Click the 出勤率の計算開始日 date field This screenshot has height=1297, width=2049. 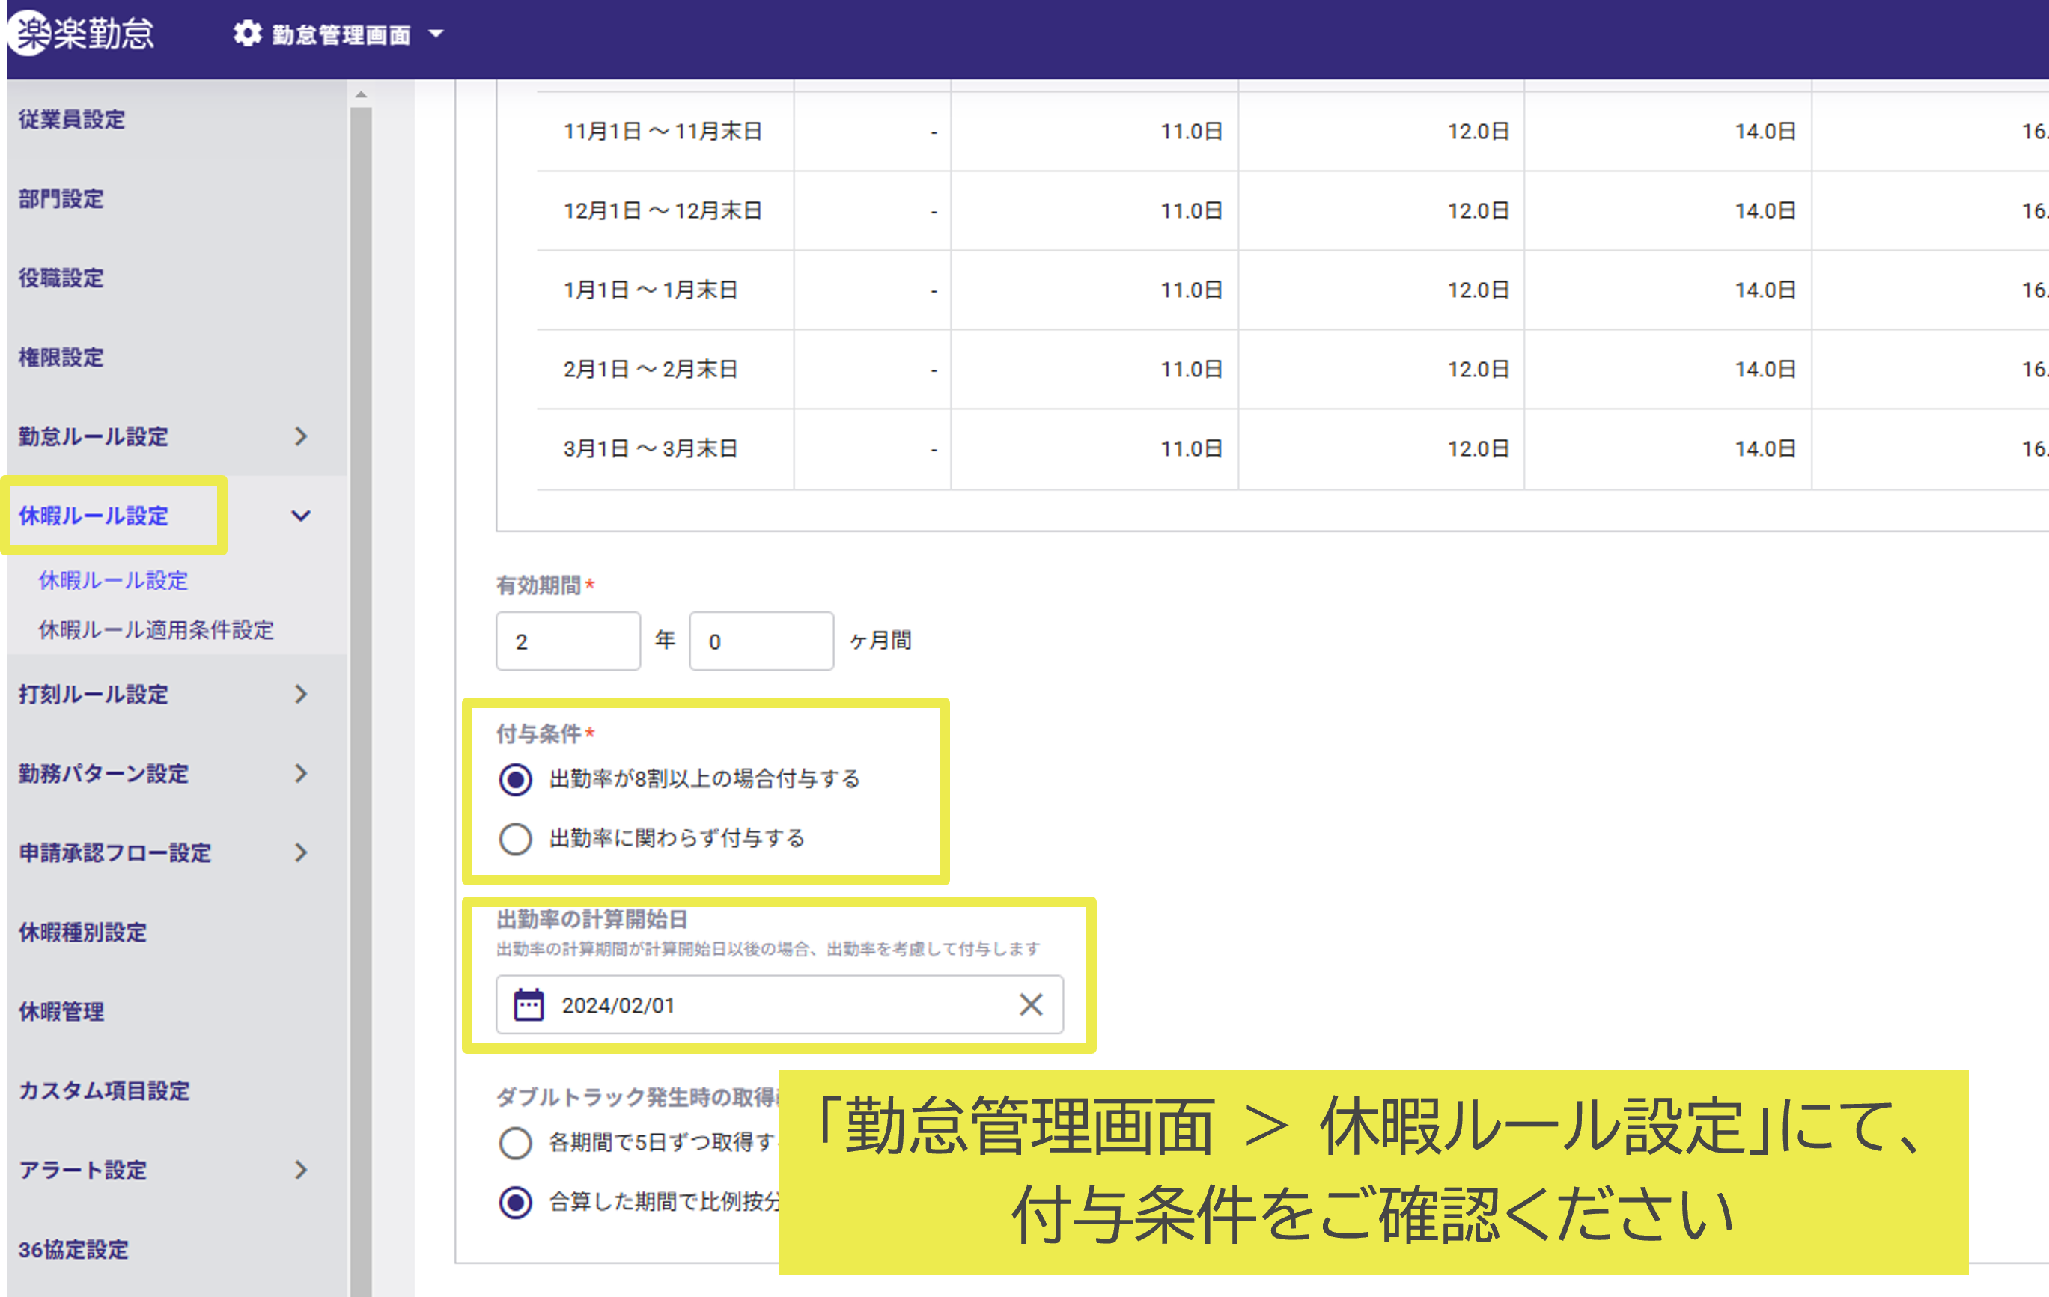click(779, 1004)
